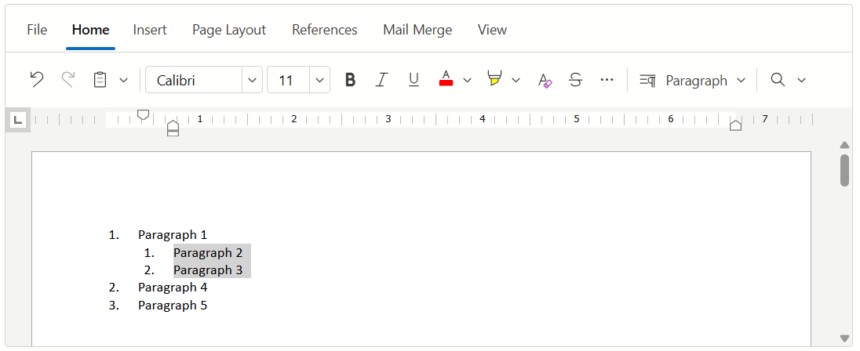
Task: Open the more options ellipsis menu
Action: point(607,80)
